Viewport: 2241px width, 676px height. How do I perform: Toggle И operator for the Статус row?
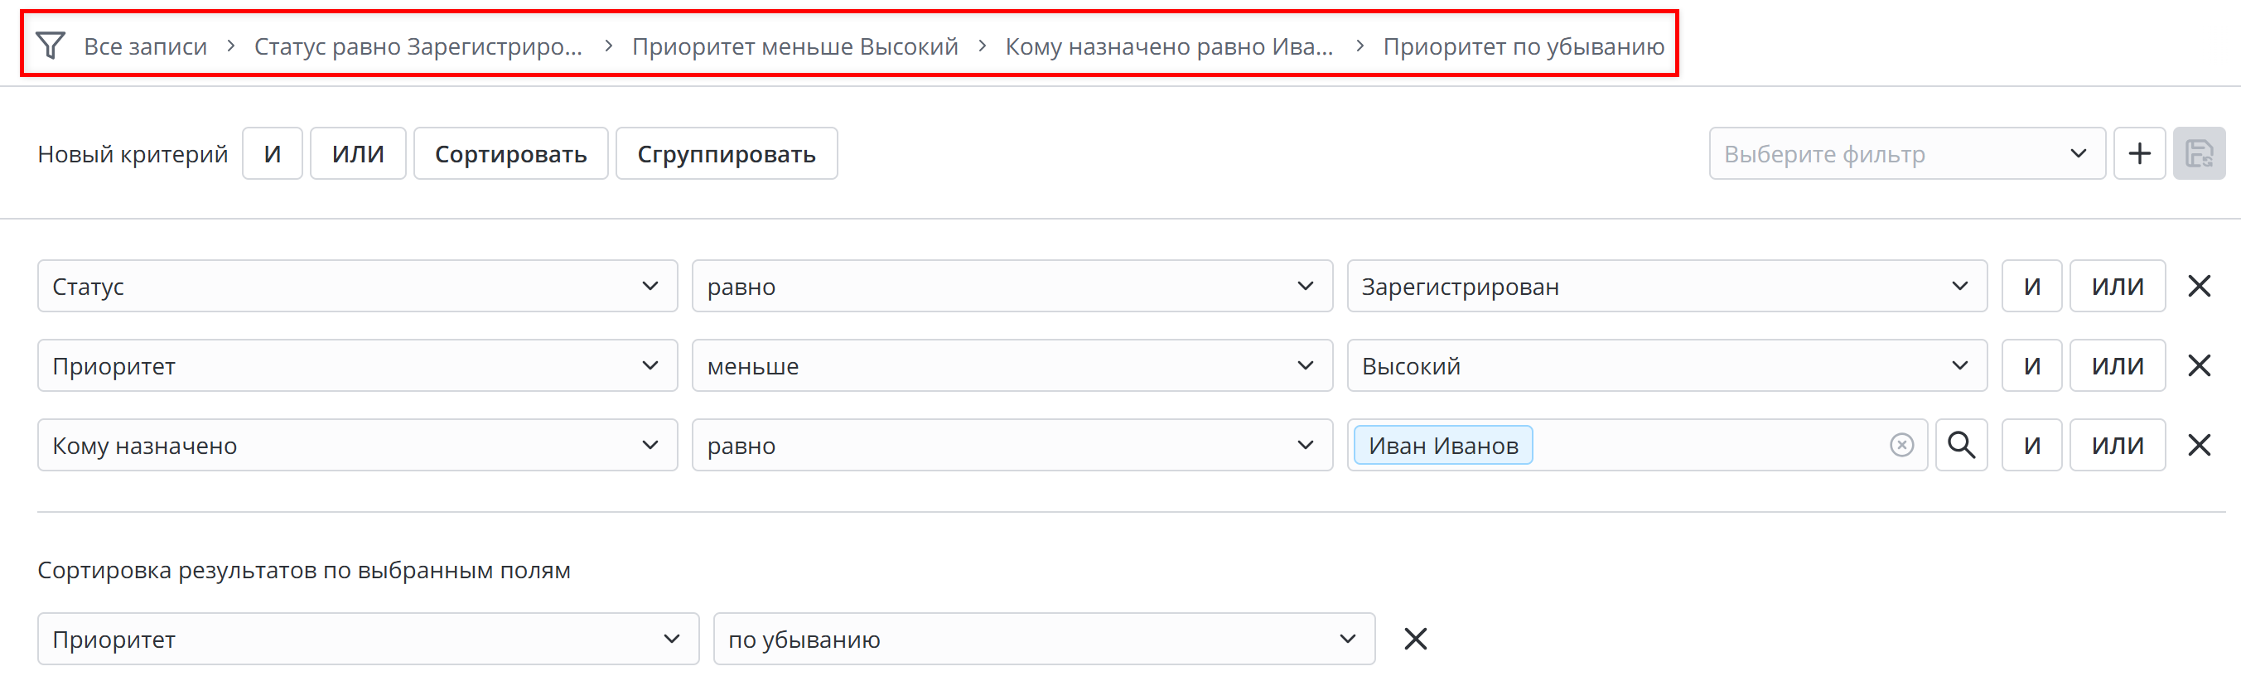pyautogui.click(x=2031, y=285)
